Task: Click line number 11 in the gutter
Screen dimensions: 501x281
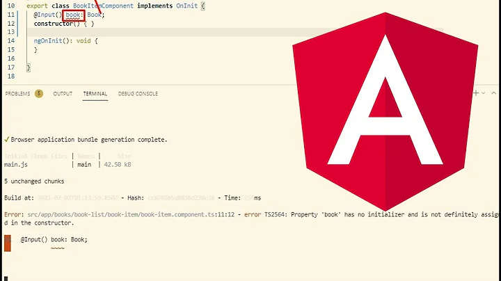Action: tap(11, 15)
